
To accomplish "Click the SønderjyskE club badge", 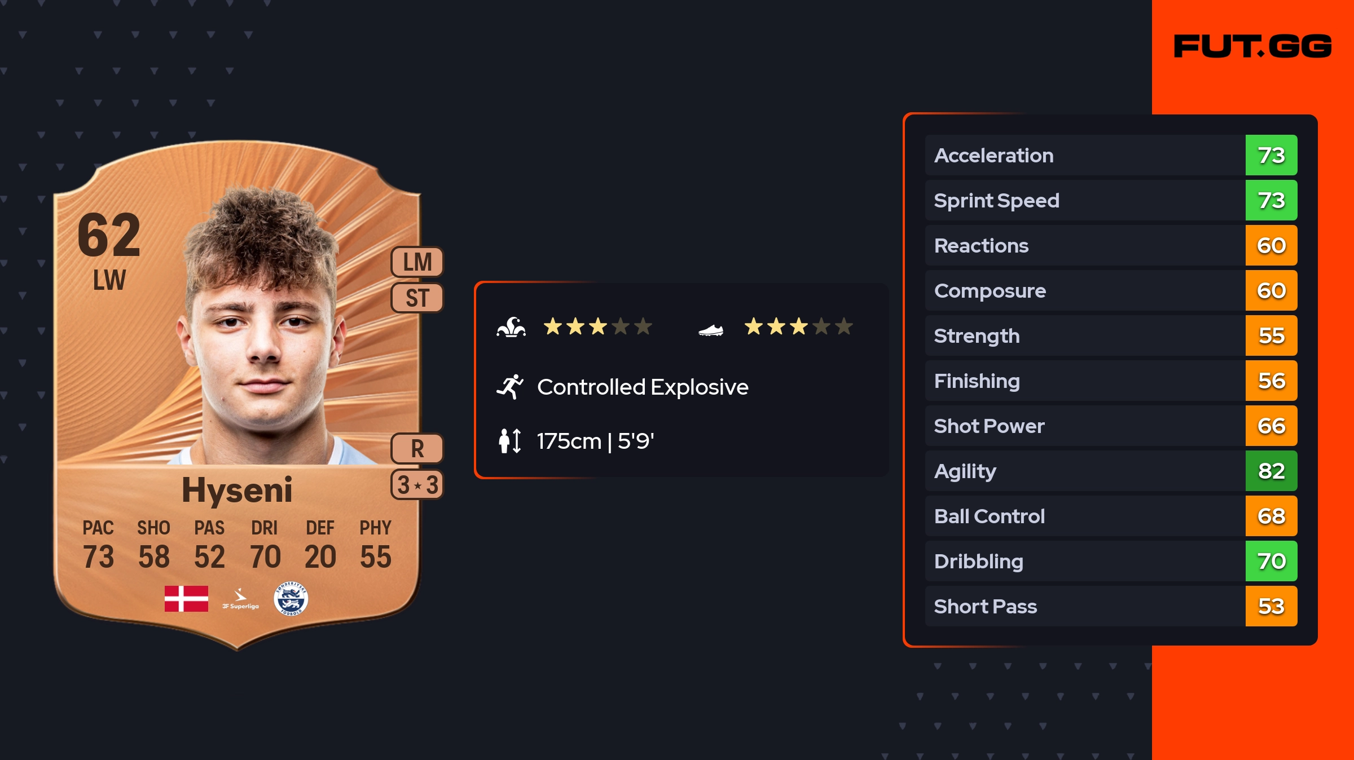I will (291, 598).
